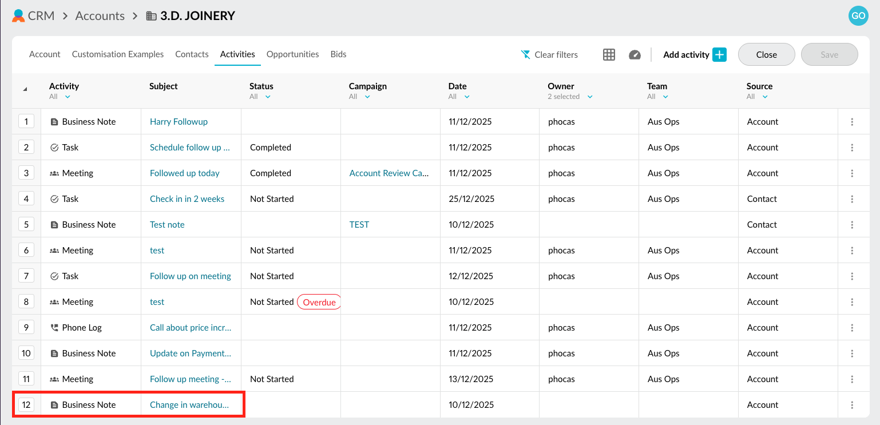The width and height of the screenshot is (880, 425).
Task: Open the grid view icon
Action: pyautogui.click(x=609, y=55)
